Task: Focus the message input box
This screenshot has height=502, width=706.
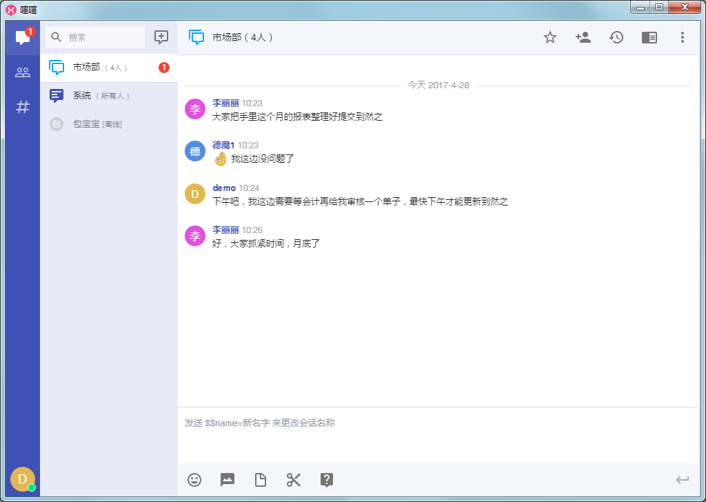Action: pos(438,435)
